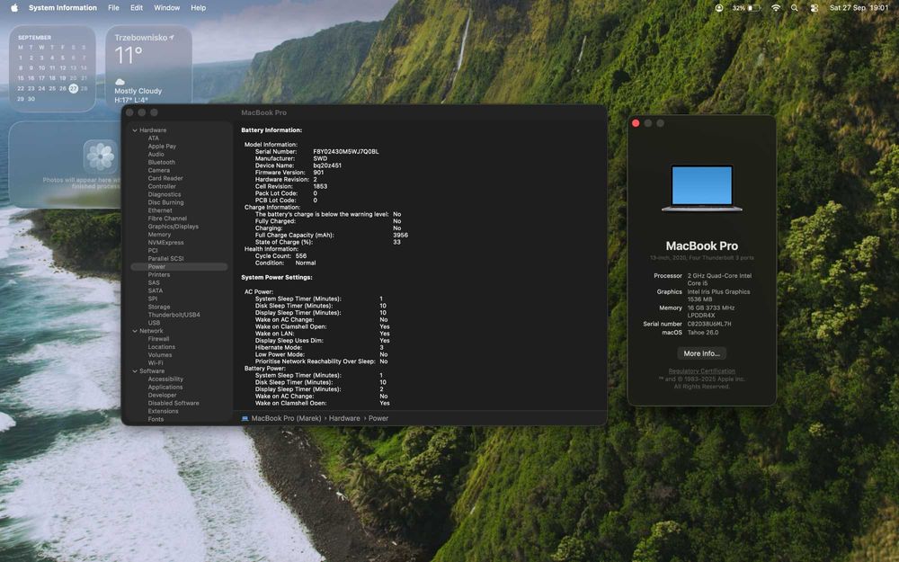Screen dimensions: 899x562
Task: Select Parallel SCSI in the sidebar
Action: click(165, 259)
